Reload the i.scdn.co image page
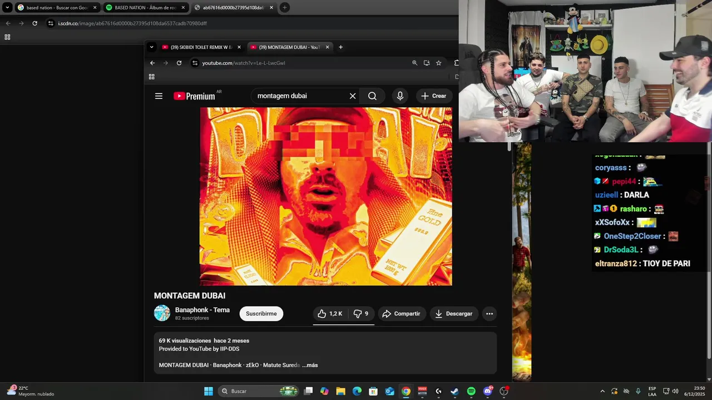This screenshot has width=712, height=400. pos(34,23)
